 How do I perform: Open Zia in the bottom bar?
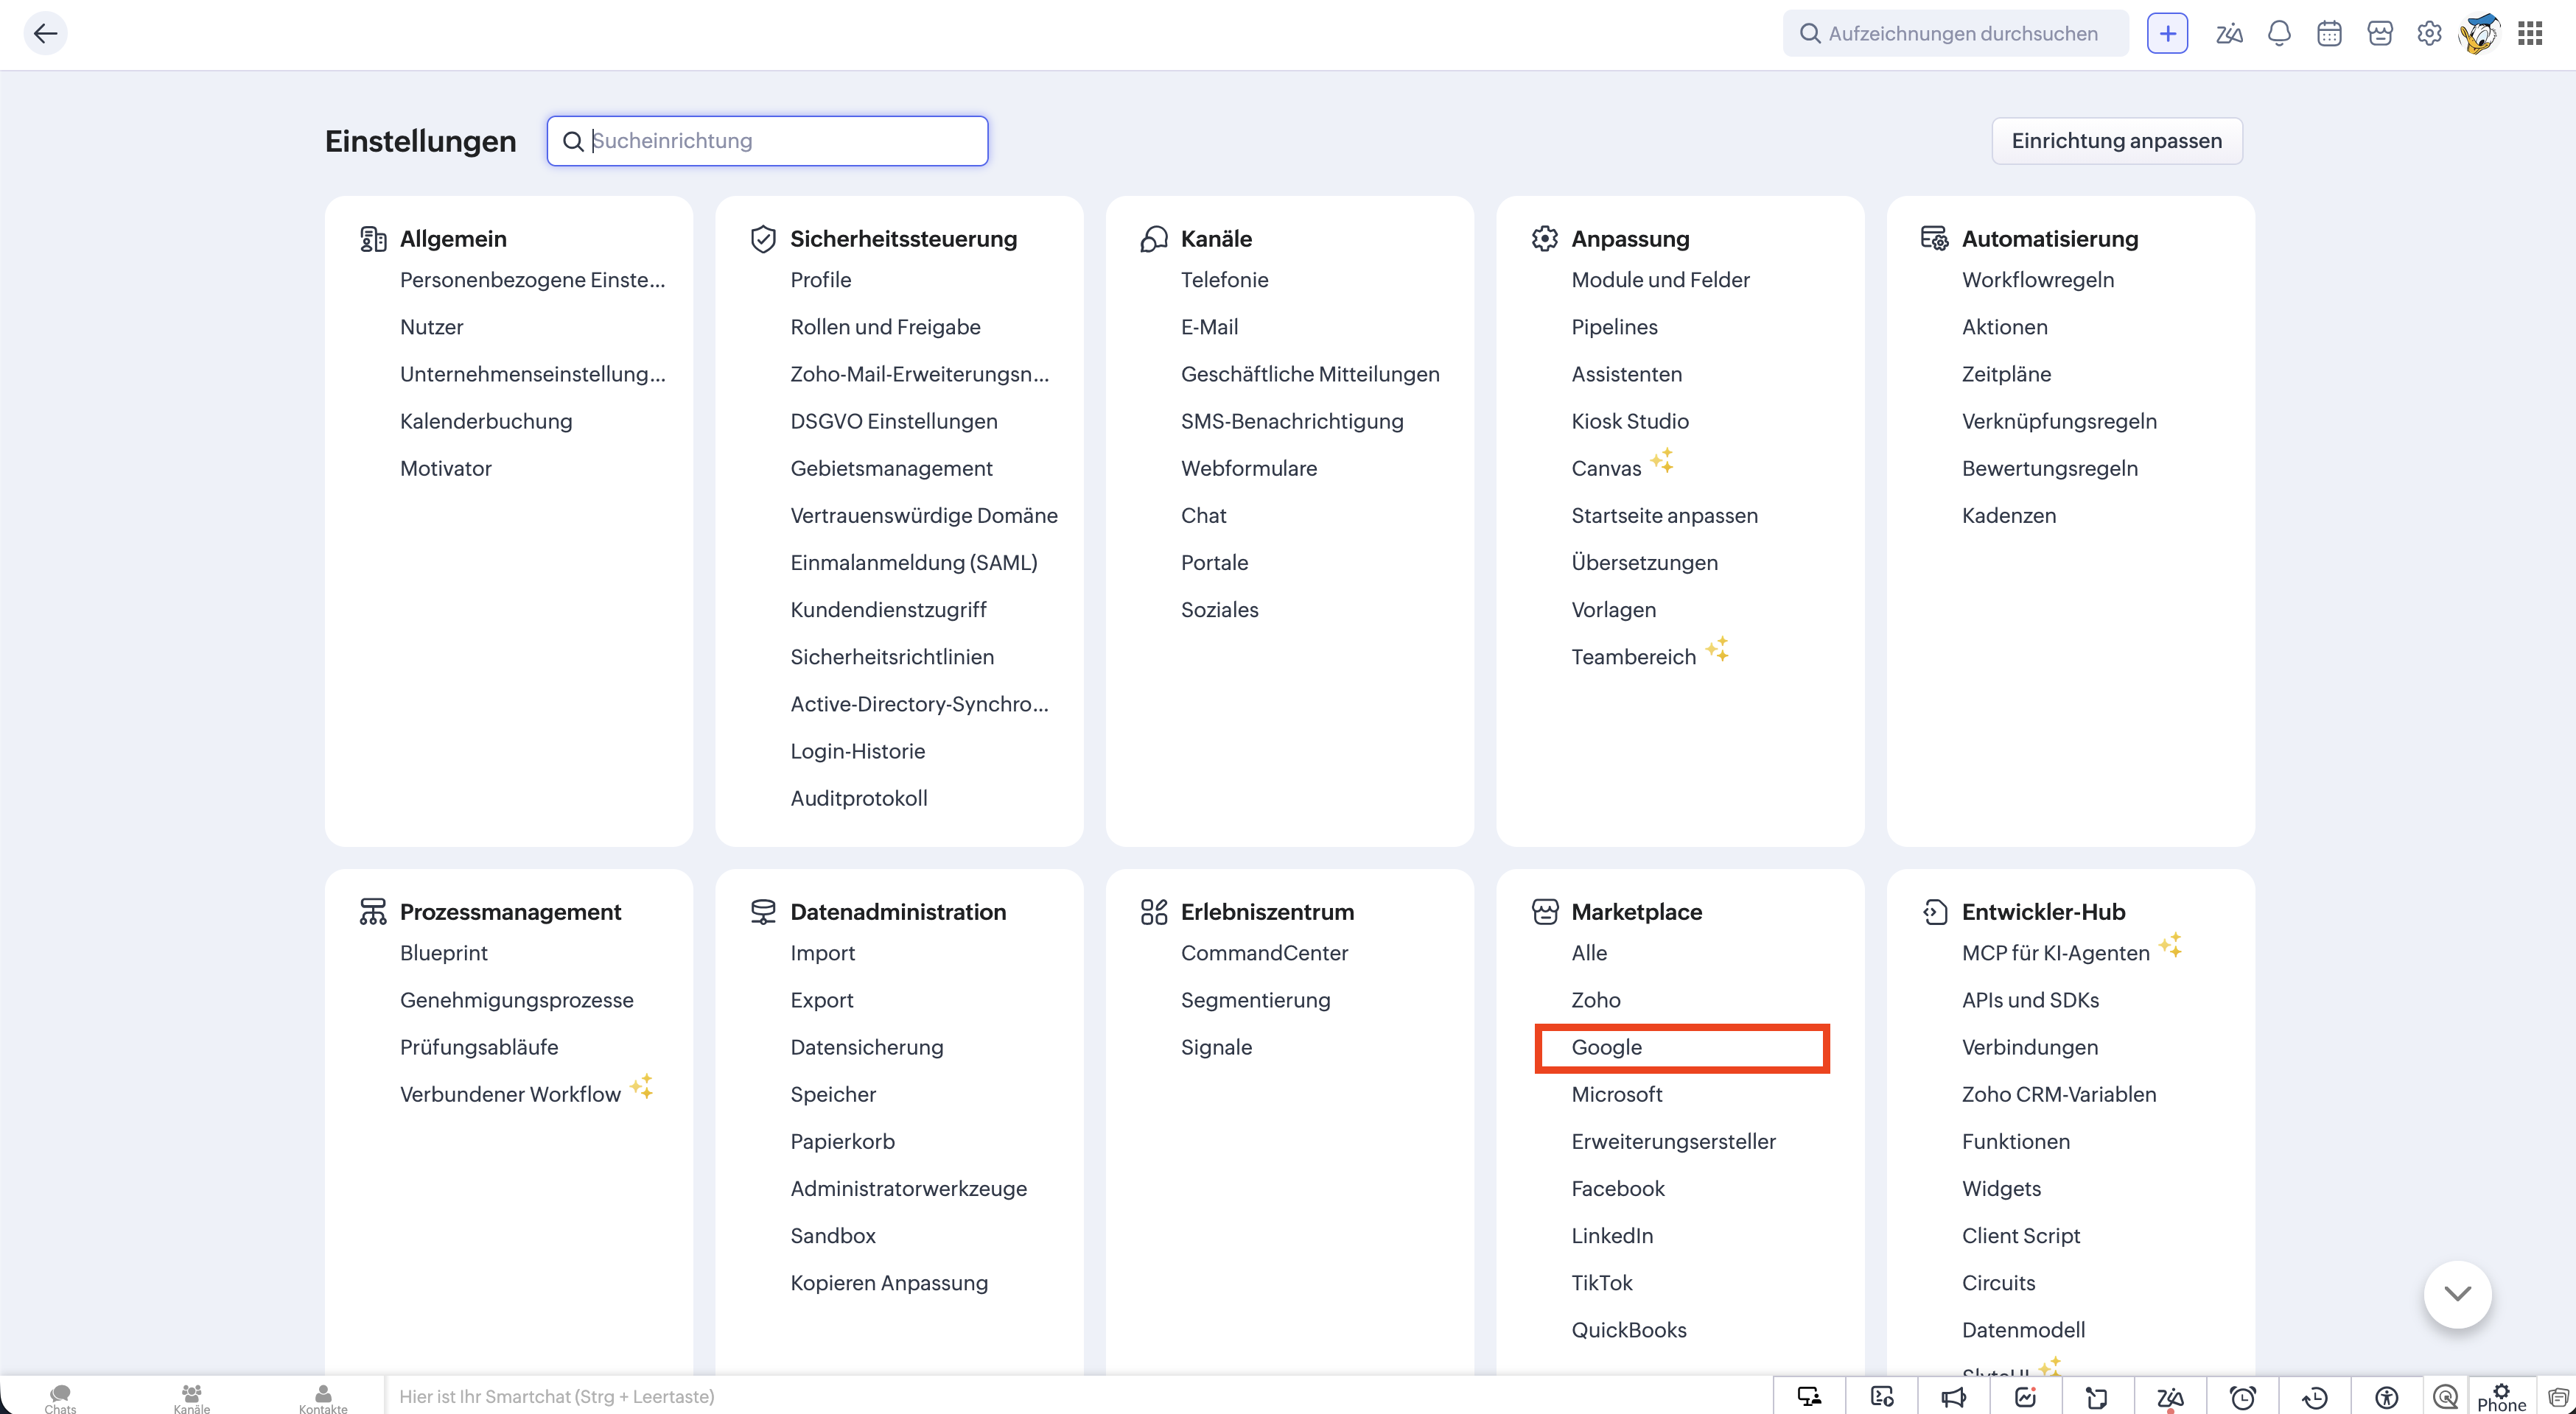click(2170, 1396)
